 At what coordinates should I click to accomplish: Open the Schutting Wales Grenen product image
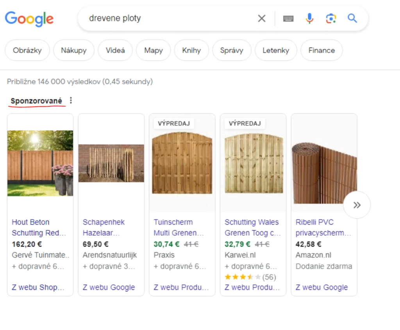254,164
